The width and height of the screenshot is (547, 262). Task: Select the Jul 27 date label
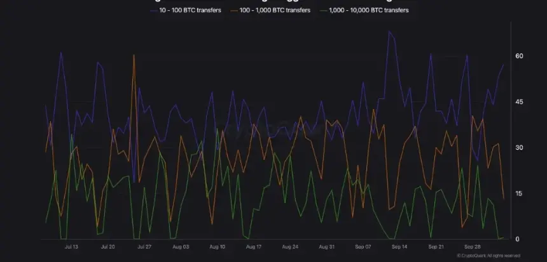(x=144, y=247)
